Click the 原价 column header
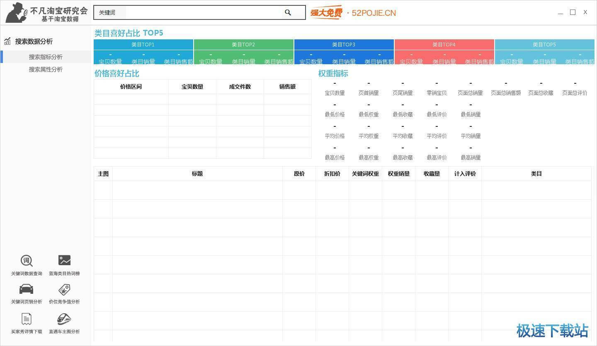597x346 pixels. click(x=299, y=174)
